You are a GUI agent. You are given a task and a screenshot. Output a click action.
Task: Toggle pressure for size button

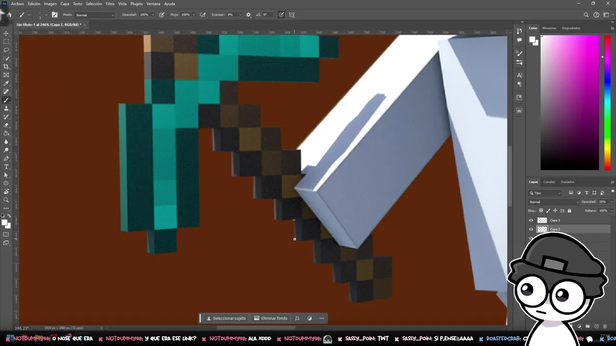281,14
